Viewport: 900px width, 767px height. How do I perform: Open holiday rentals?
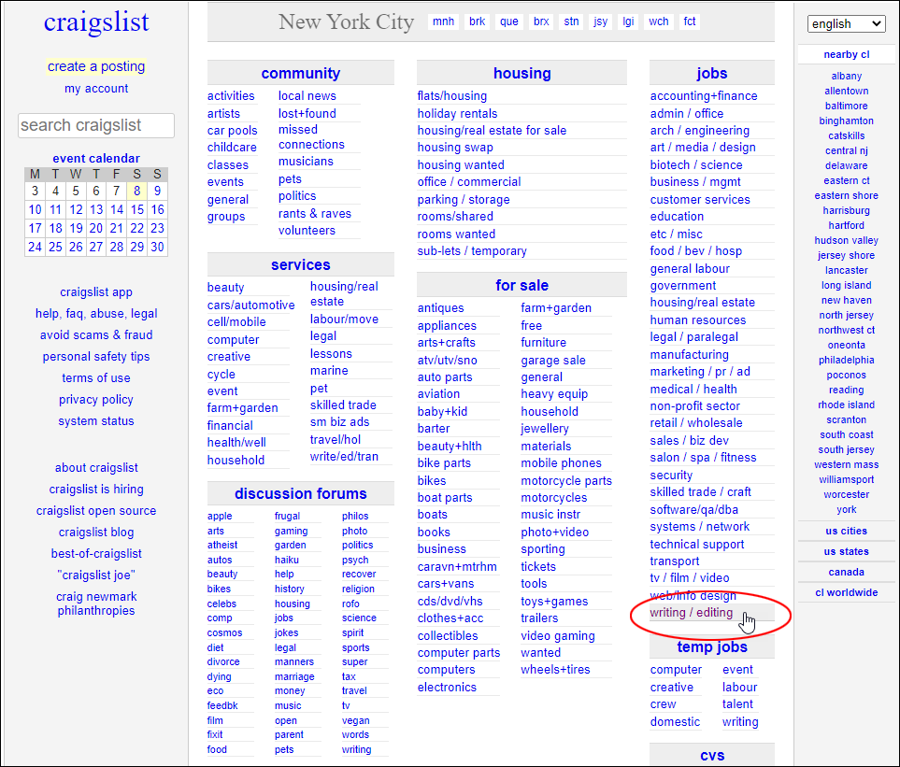click(457, 114)
